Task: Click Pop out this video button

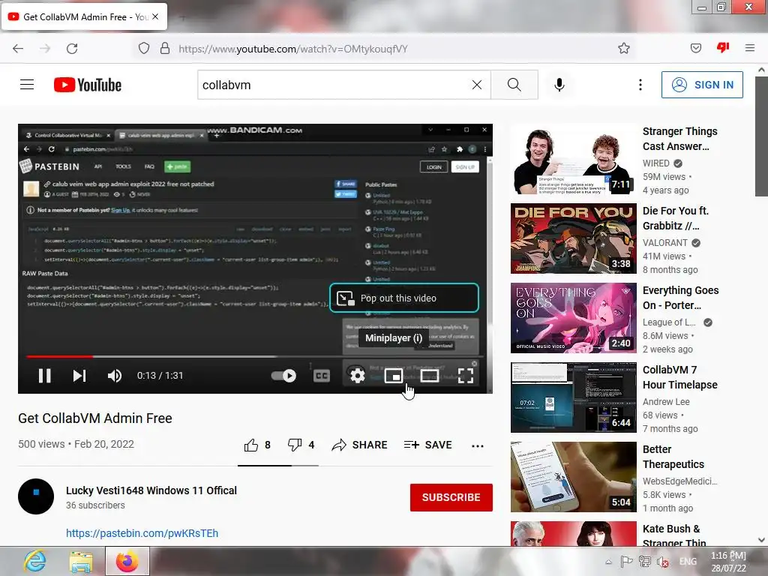Action: [404, 298]
